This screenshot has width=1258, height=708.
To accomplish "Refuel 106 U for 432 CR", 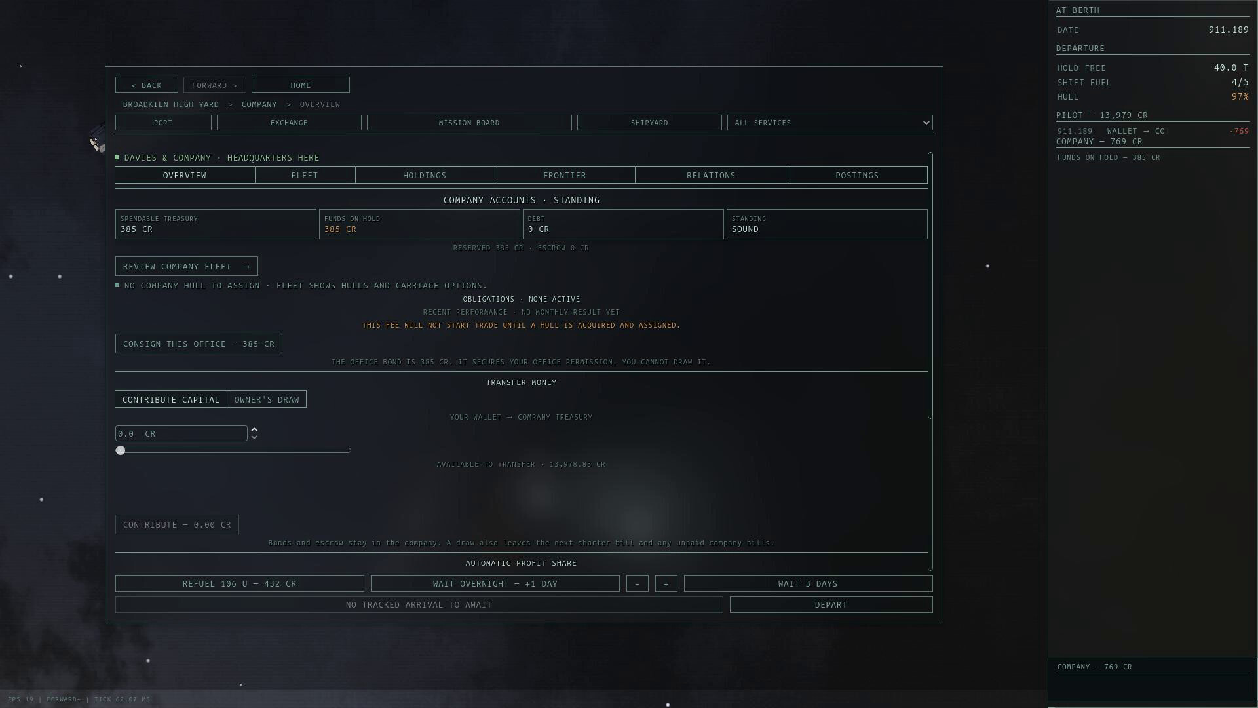I will [x=240, y=583].
